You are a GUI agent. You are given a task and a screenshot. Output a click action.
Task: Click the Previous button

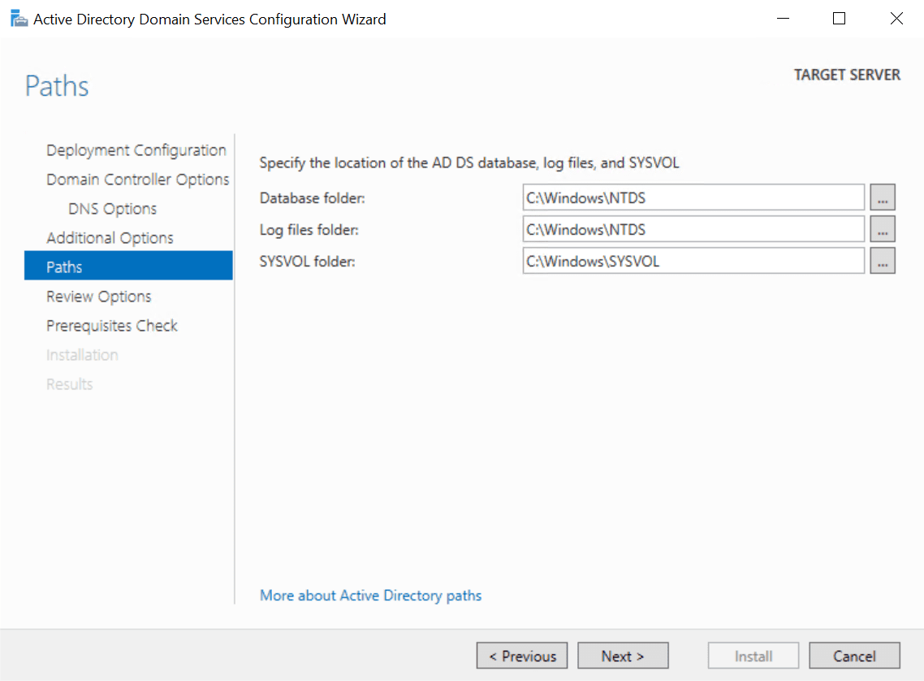click(x=521, y=655)
